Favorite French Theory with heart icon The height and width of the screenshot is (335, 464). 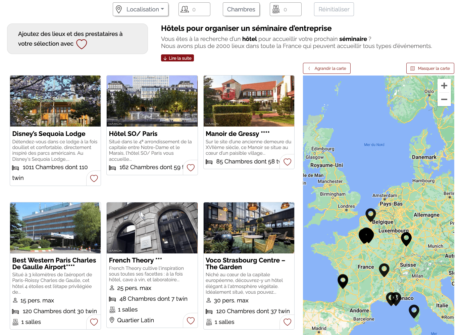click(191, 321)
